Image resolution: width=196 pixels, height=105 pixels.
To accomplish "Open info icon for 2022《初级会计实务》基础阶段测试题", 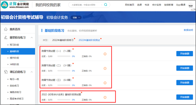I will (x=105, y=97).
